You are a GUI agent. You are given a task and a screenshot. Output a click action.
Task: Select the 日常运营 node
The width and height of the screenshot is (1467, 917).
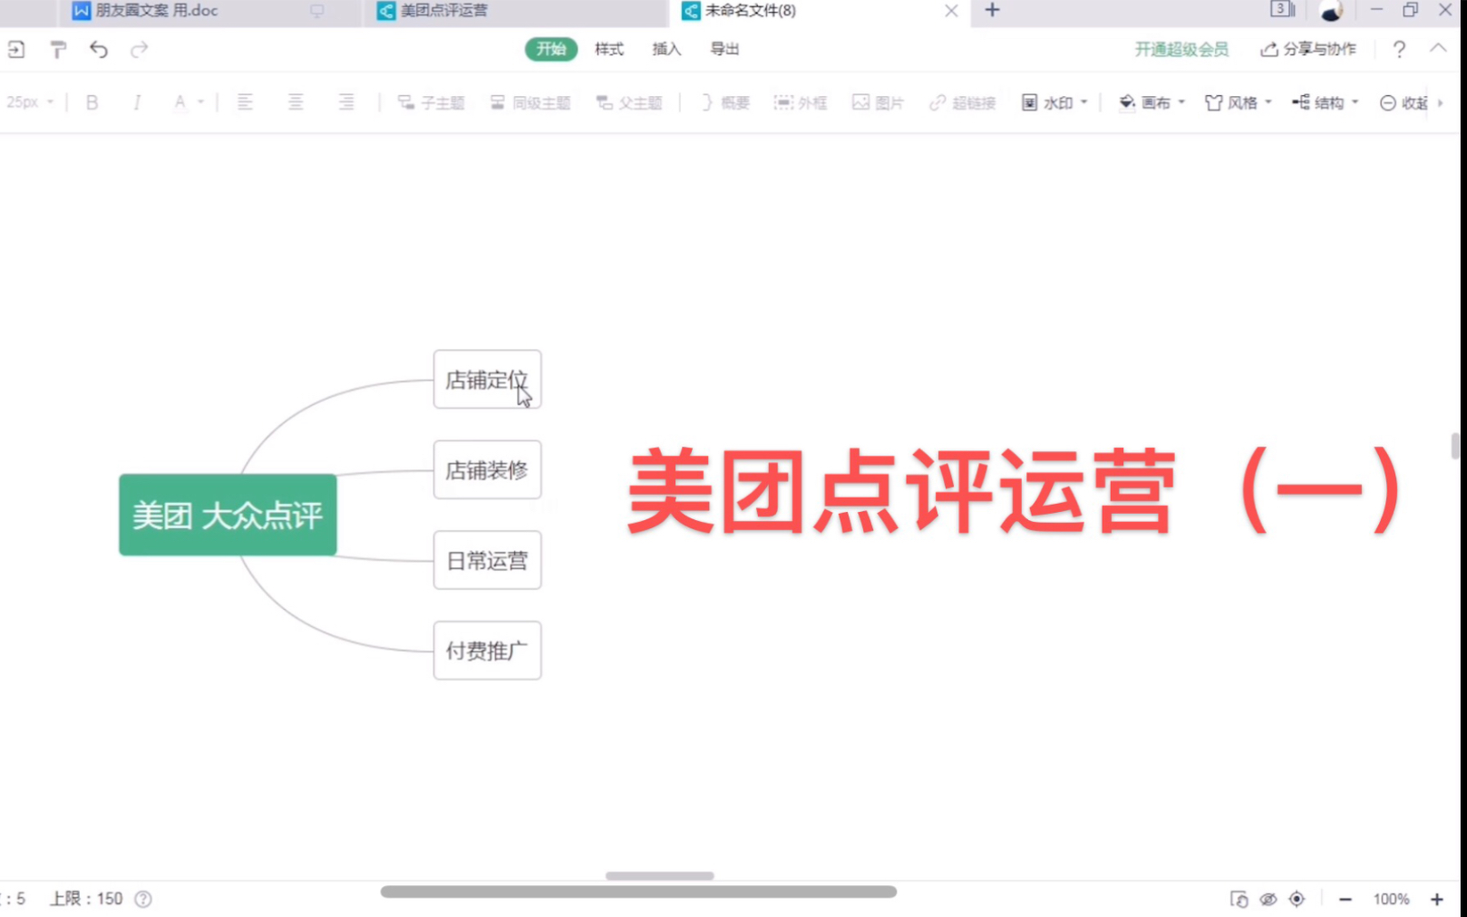pyautogui.click(x=487, y=560)
